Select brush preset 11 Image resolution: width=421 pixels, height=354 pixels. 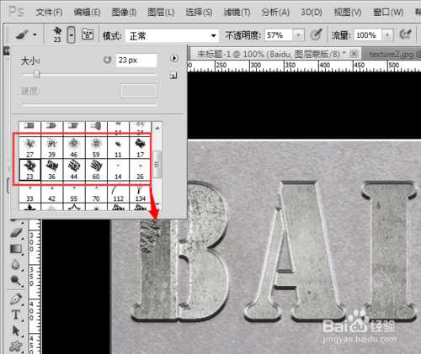(x=118, y=148)
